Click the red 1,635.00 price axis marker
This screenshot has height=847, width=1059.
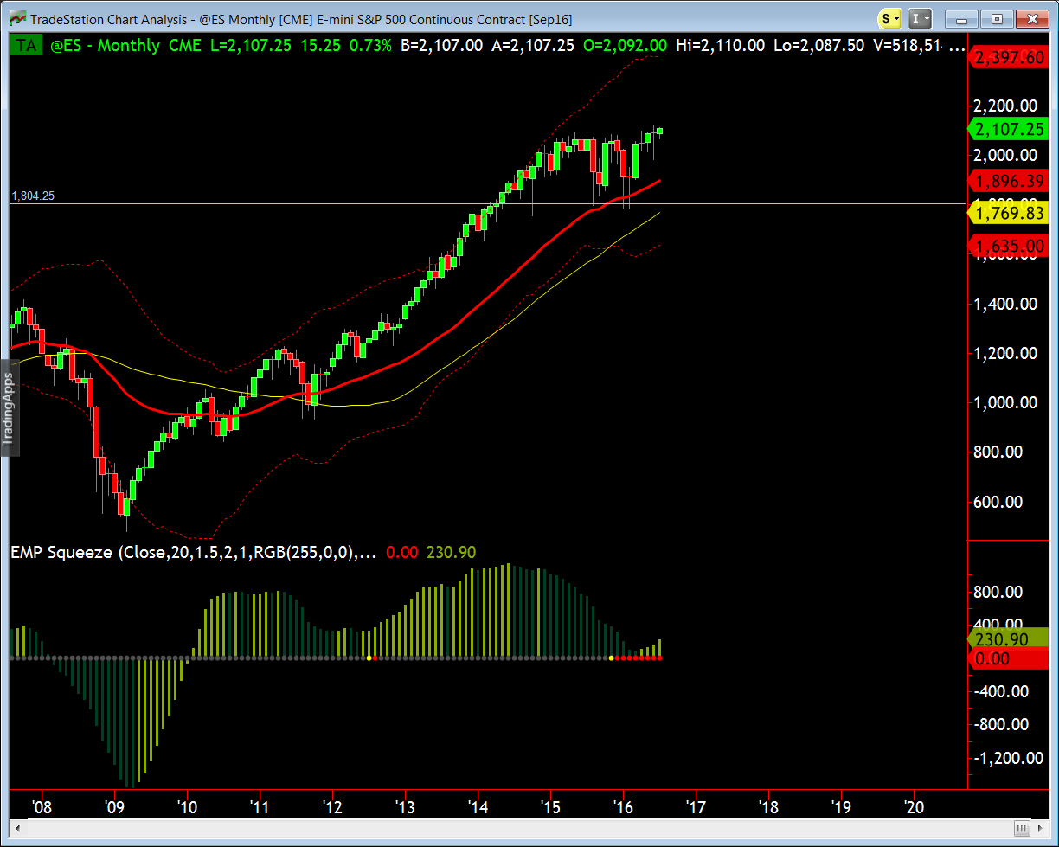click(1010, 247)
